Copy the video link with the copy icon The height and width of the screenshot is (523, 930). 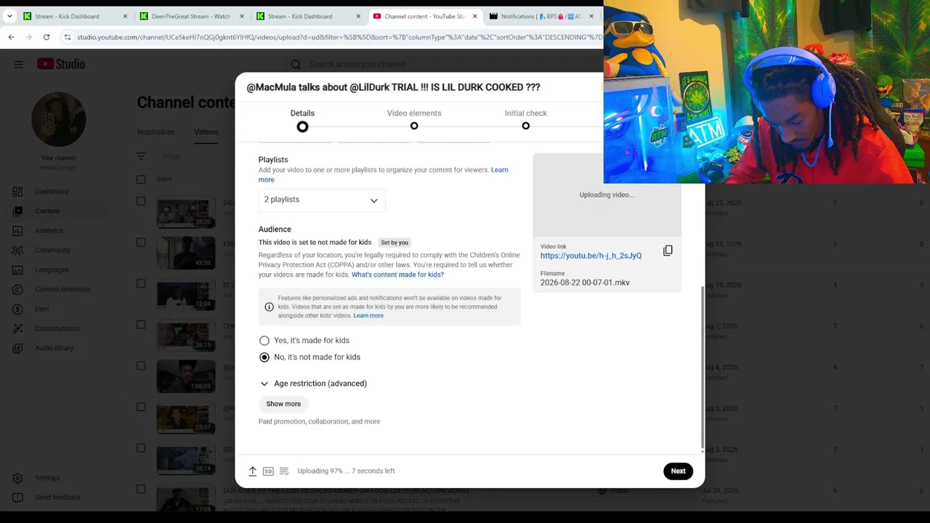click(x=668, y=251)
